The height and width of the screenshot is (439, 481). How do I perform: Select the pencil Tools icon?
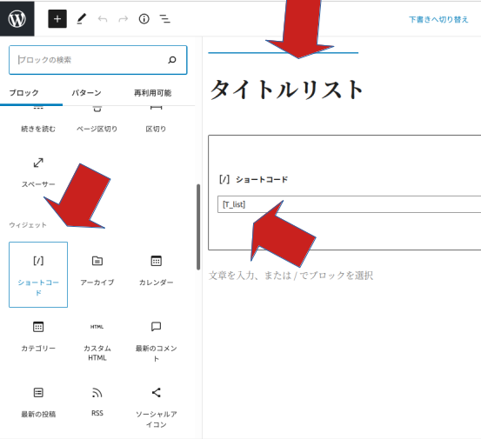(81, 19)
